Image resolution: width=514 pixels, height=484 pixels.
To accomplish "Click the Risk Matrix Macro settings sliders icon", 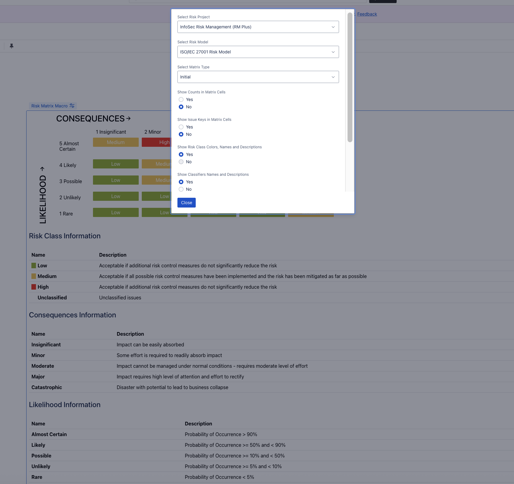I will point(72,106).
